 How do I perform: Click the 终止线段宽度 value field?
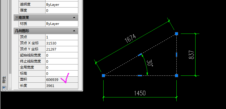click(62, 61)
